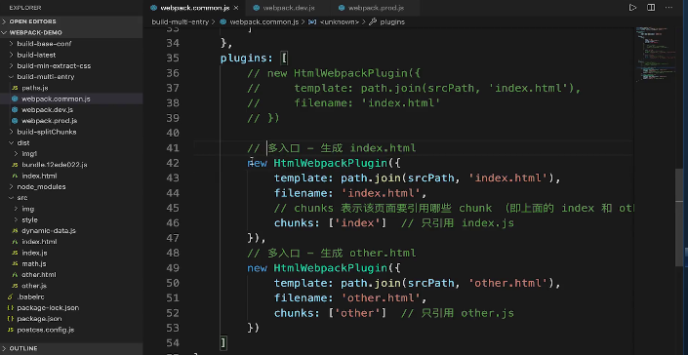This screenshot has height=355, width=688.
Task: Open other.js in the explorer
Action: click(x=71, y=286)
